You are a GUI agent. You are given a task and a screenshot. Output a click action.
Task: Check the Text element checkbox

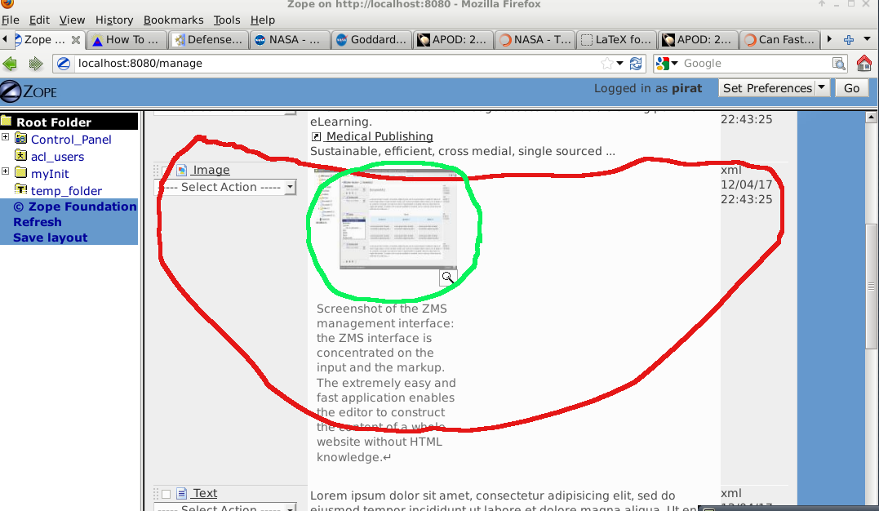coord(166,493)
